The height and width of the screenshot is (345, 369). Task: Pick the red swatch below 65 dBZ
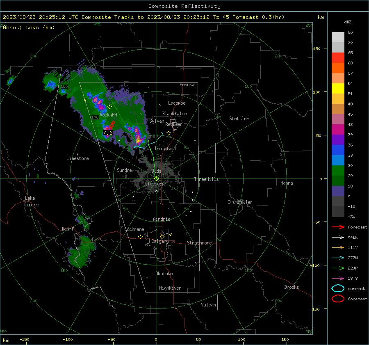point(338,57)
